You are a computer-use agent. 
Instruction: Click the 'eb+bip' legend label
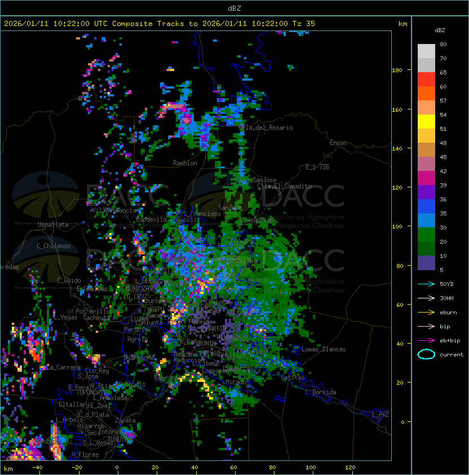click(x=450, y=341)
